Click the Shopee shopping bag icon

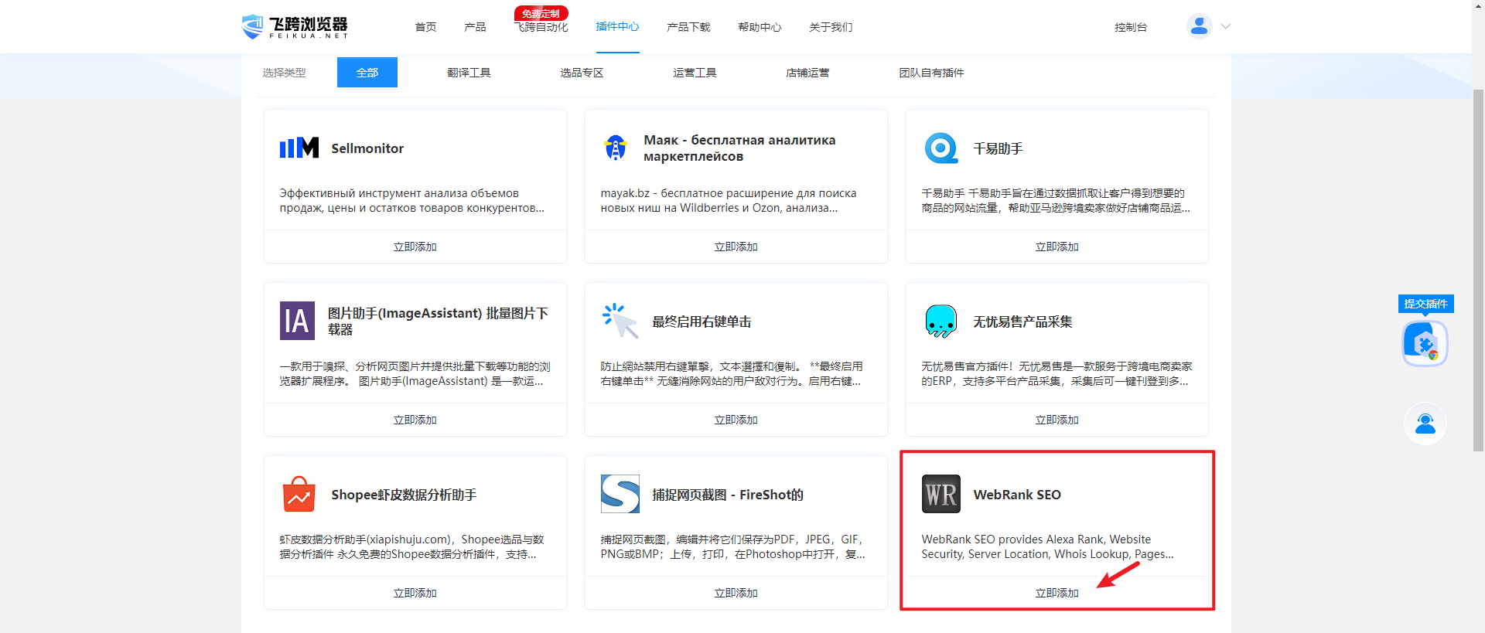(x=299, y=494)
